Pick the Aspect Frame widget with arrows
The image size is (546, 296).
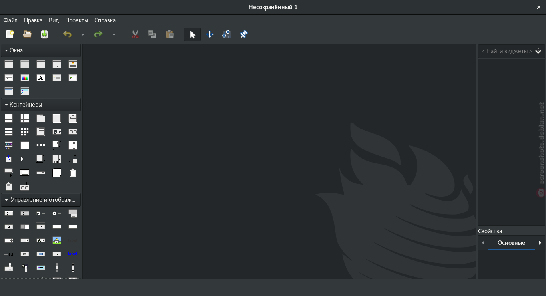click(x=73, y=118)
